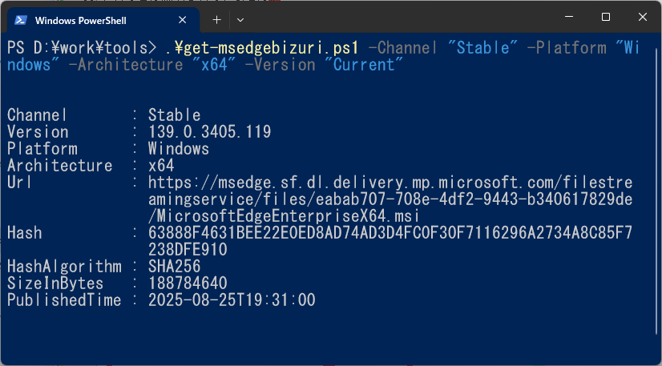
Task: Click the MicrosoftEdgeEnterpriseX64.msi file name
Action: click(x=293, y=216)
